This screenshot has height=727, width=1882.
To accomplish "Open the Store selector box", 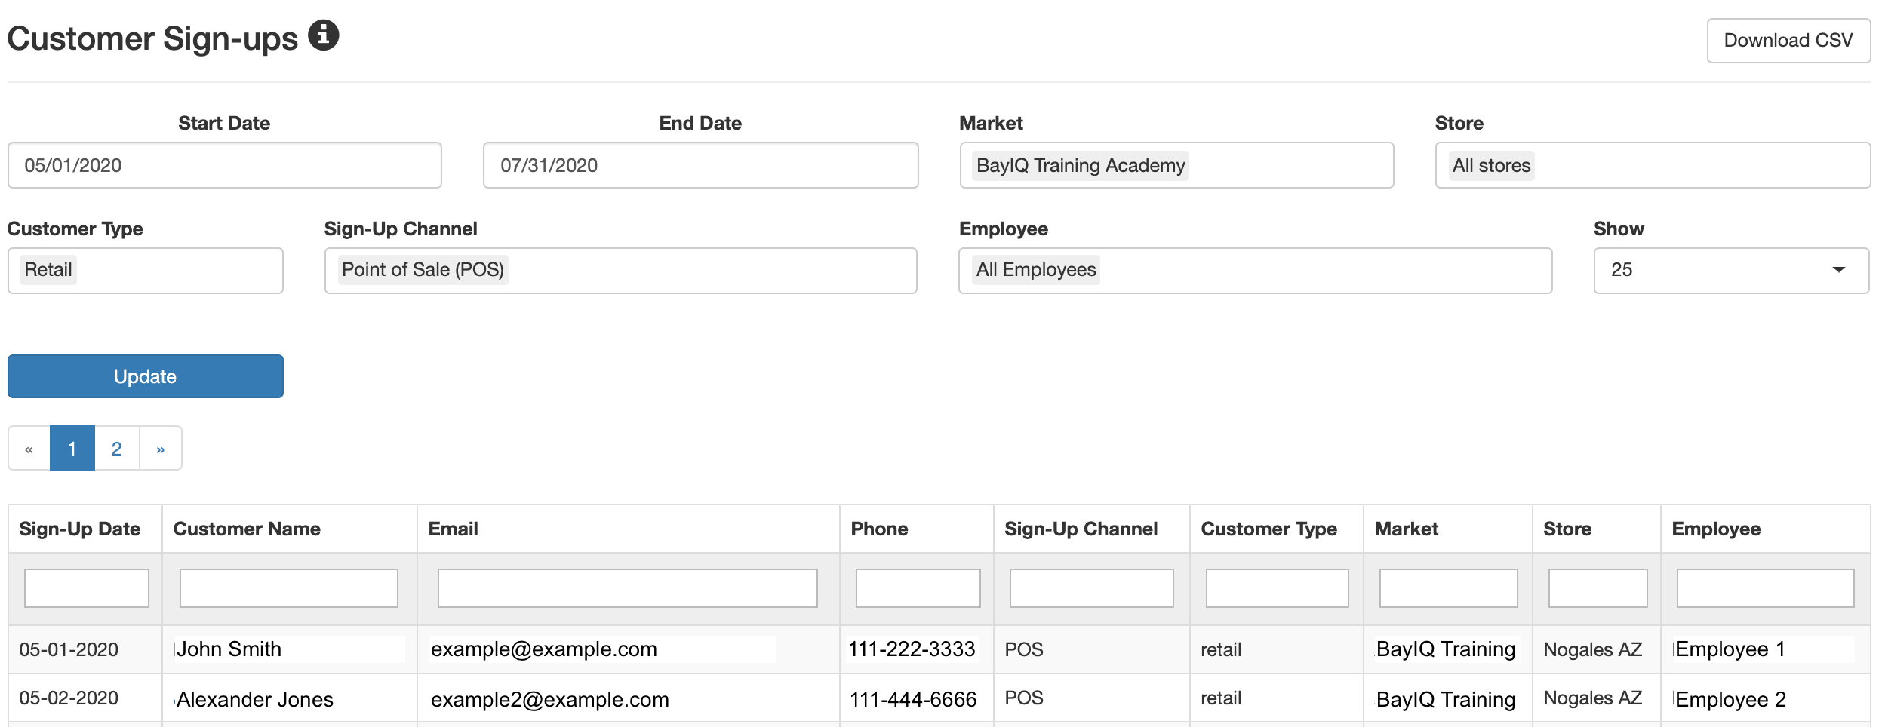I will [x=1653, y=165].
